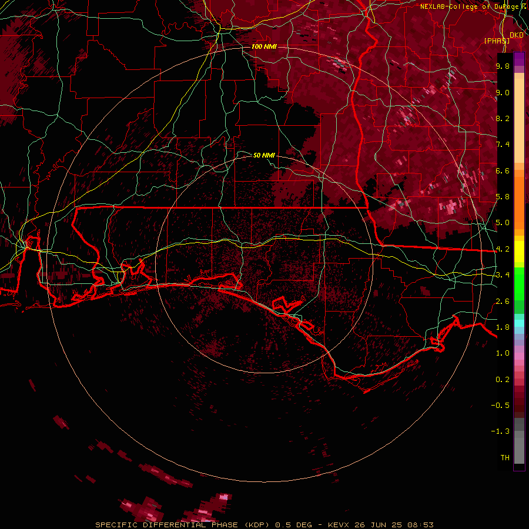Click the 1.0 legend value

click(x=503, y=353)
